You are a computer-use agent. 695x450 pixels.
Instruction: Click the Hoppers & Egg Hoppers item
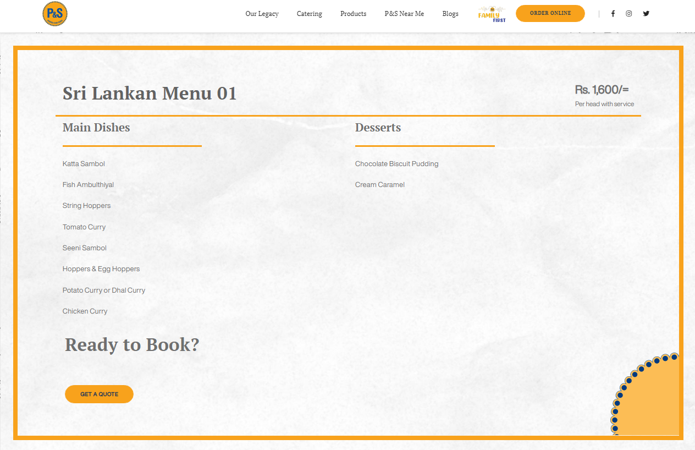101,269
